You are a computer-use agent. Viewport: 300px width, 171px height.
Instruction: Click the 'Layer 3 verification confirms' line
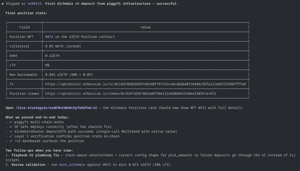[x=62, y=136]
